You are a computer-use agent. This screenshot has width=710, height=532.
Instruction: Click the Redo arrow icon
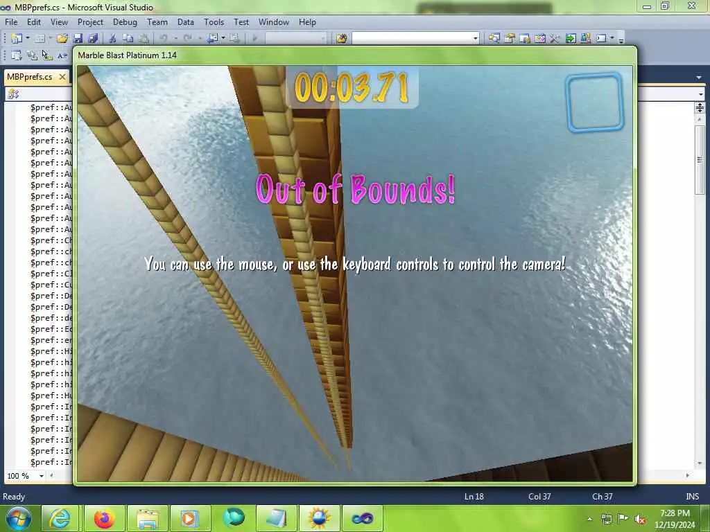click(x=187, y=39)
